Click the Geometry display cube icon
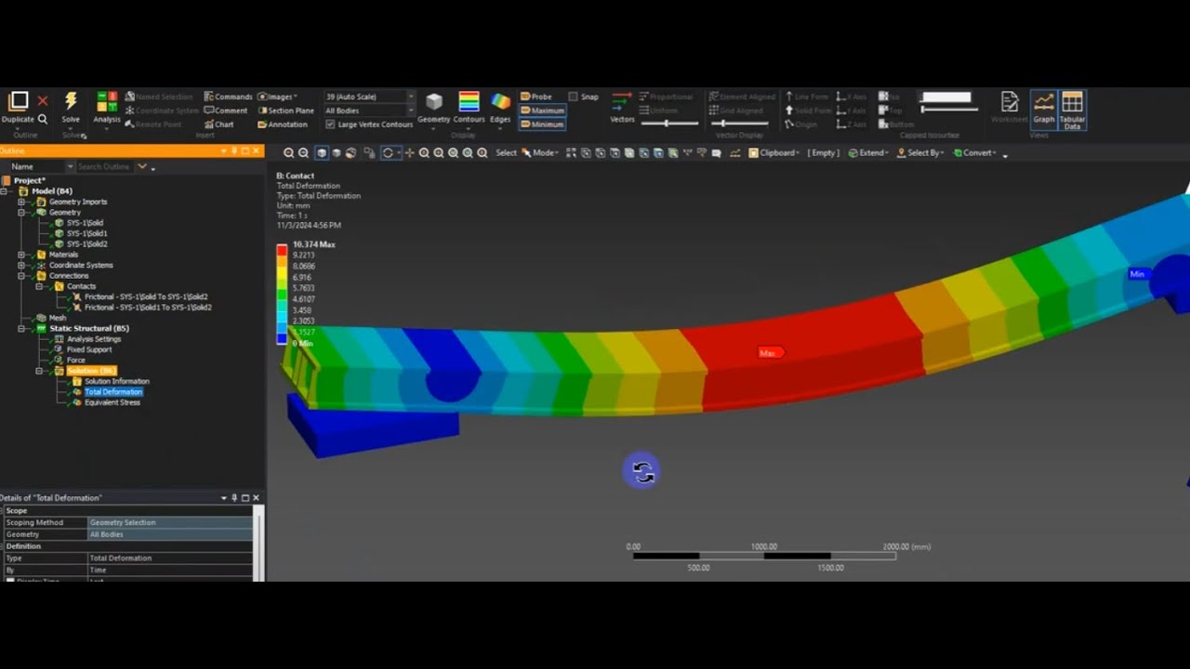Viewport: 1190px width, 669px height. point(434,101)
